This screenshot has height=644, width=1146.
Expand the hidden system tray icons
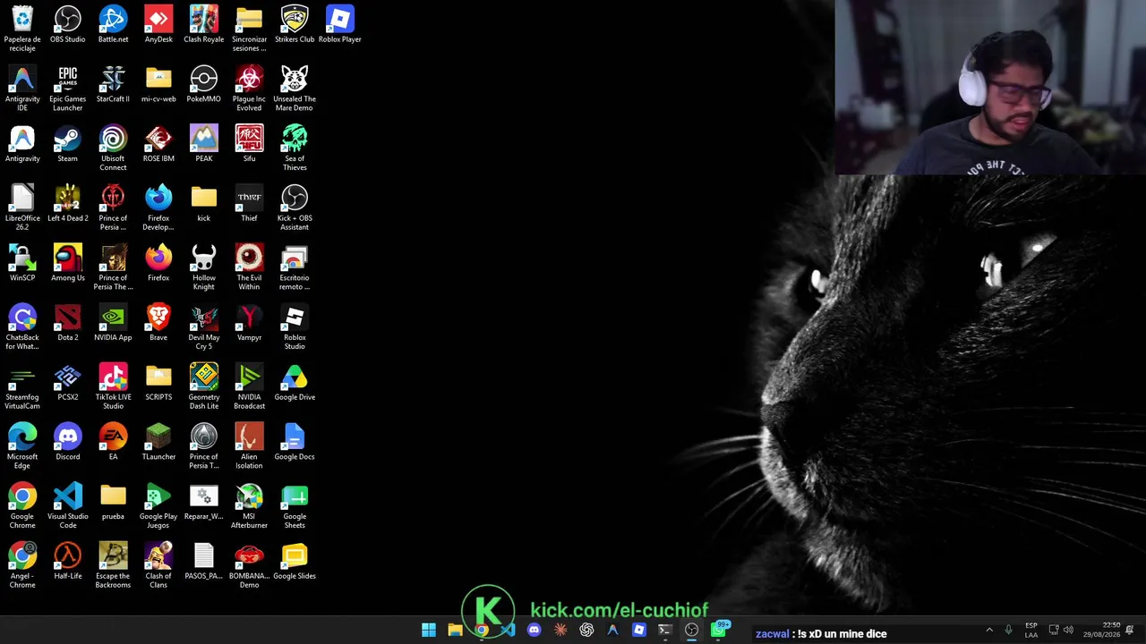coord(989,631)
